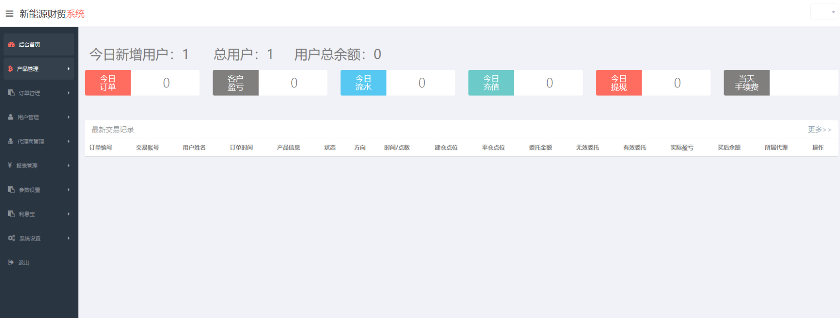Click the 利息宝 sidebar icon
The height and width of the screenshot is (318, 840).
[11, 214]
